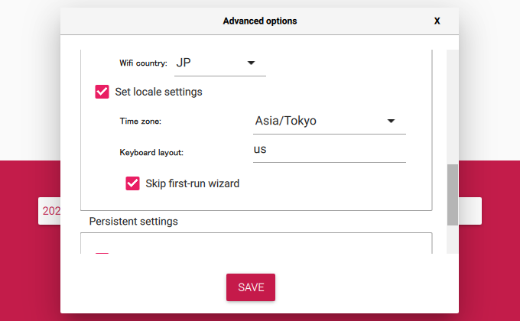
Task: Toggle the partly visible checkbox under Persistent settings
Action: (x=102, y=253)
